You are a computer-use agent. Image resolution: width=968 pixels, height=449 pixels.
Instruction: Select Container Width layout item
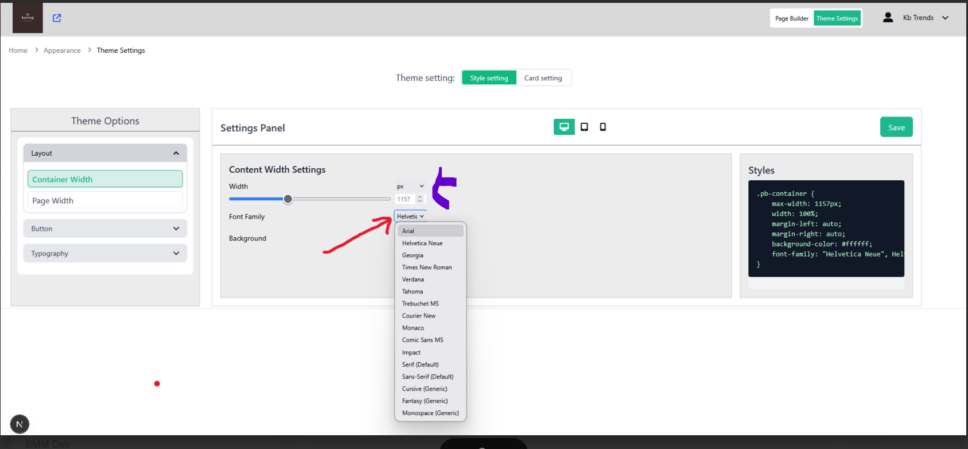(105, 179)
